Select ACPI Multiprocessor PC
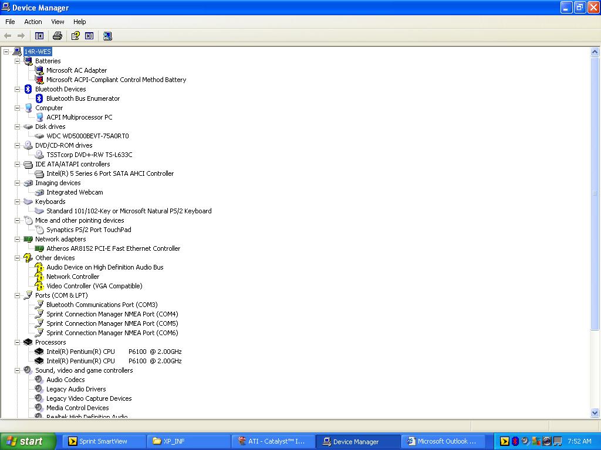 [79, 117]
